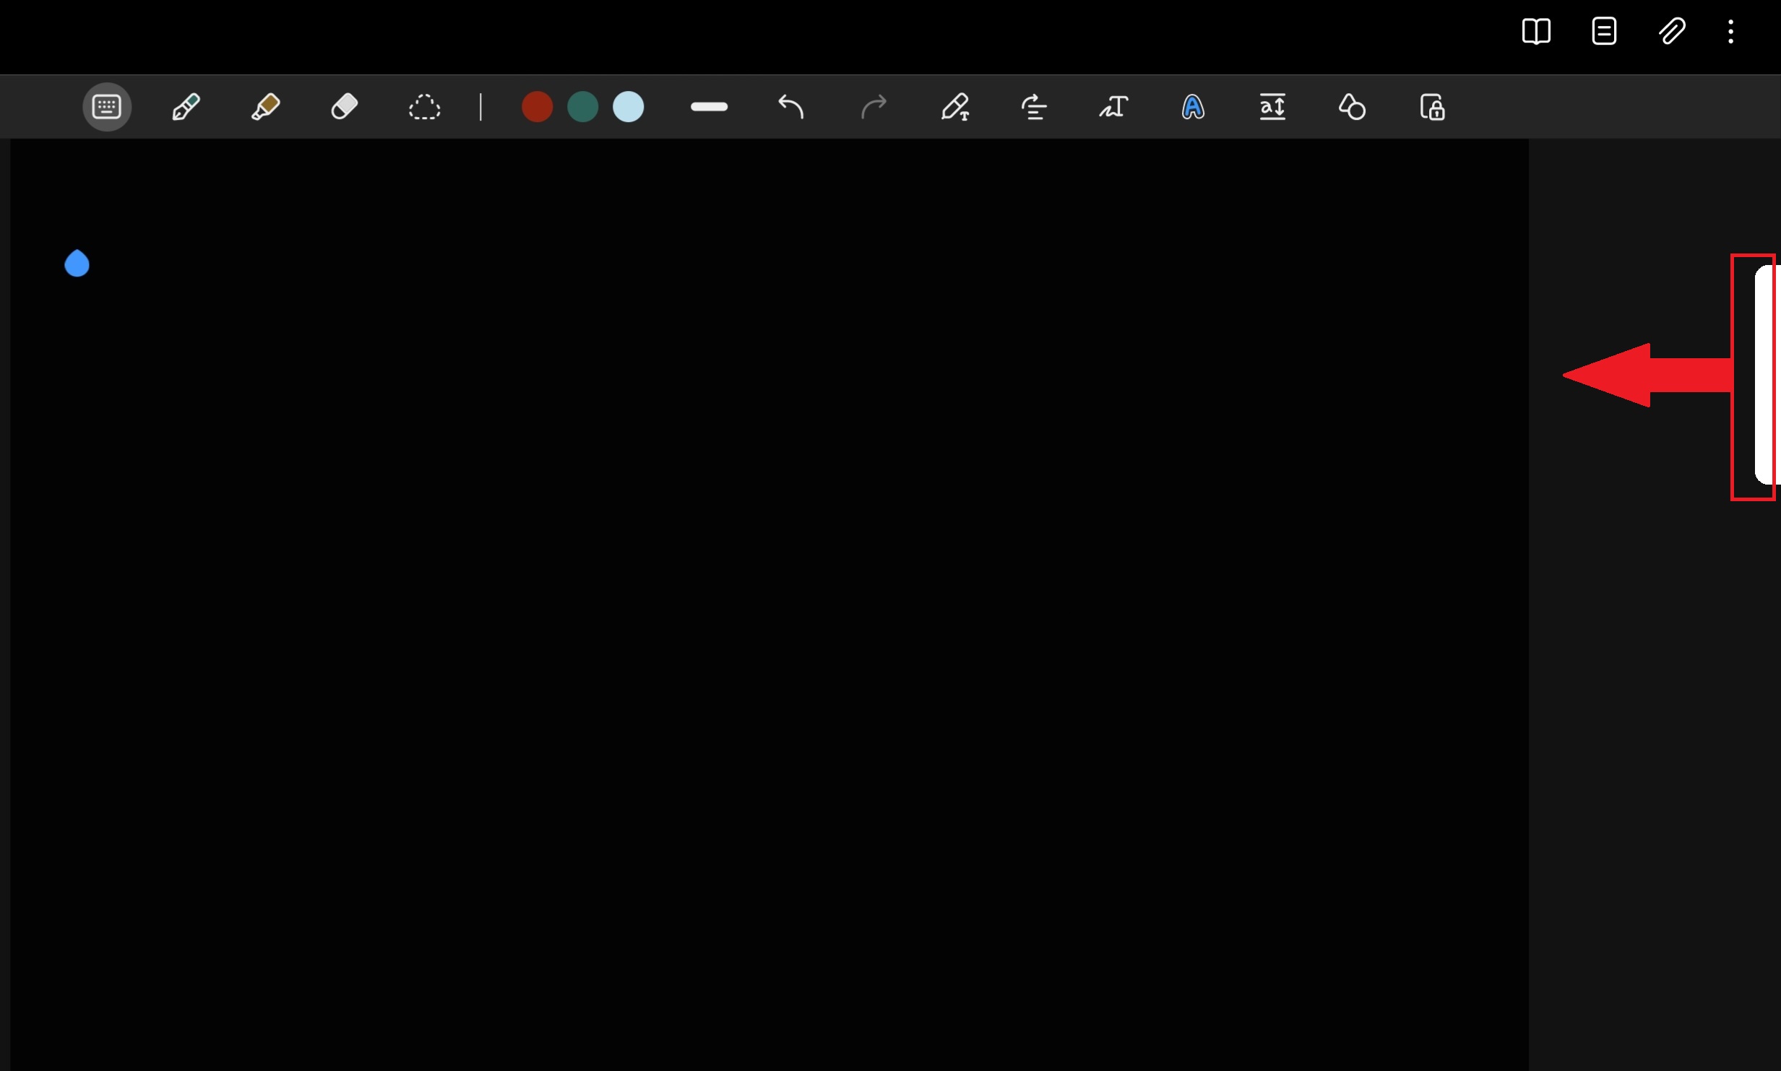Open reading mode book icon

point(1535,32)
